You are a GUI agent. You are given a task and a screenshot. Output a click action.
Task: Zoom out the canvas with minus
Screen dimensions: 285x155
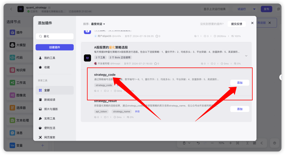(212, 143)
